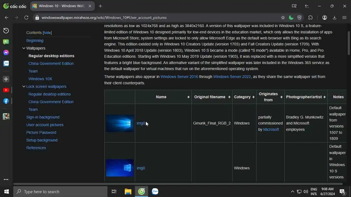Image resolution: width=351 pixels, height=197 pixels.
Task: Jump to Beginning in contents
Action: tap(35, 40)
